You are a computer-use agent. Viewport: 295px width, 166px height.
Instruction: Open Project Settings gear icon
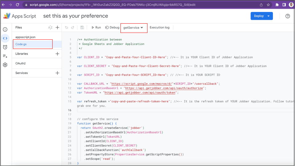pyautogui.click(x=5, y=65)
